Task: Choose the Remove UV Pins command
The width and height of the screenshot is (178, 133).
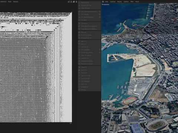Action: tap(89, 5)
